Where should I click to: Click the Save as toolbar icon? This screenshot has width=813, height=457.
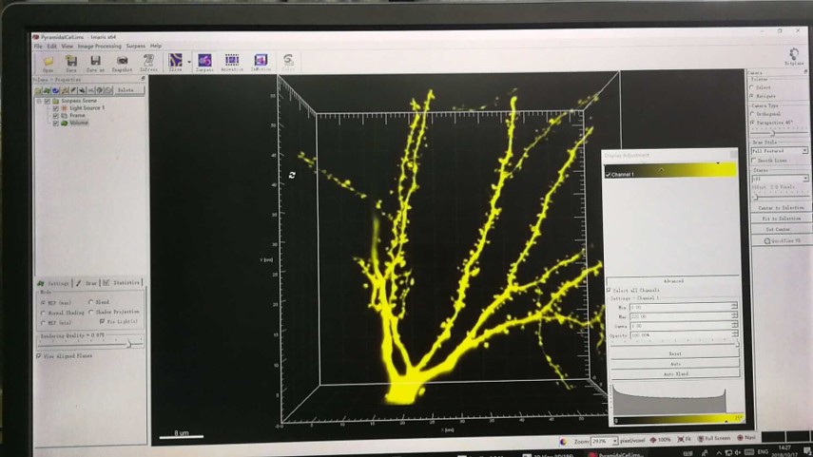(96, 62)
